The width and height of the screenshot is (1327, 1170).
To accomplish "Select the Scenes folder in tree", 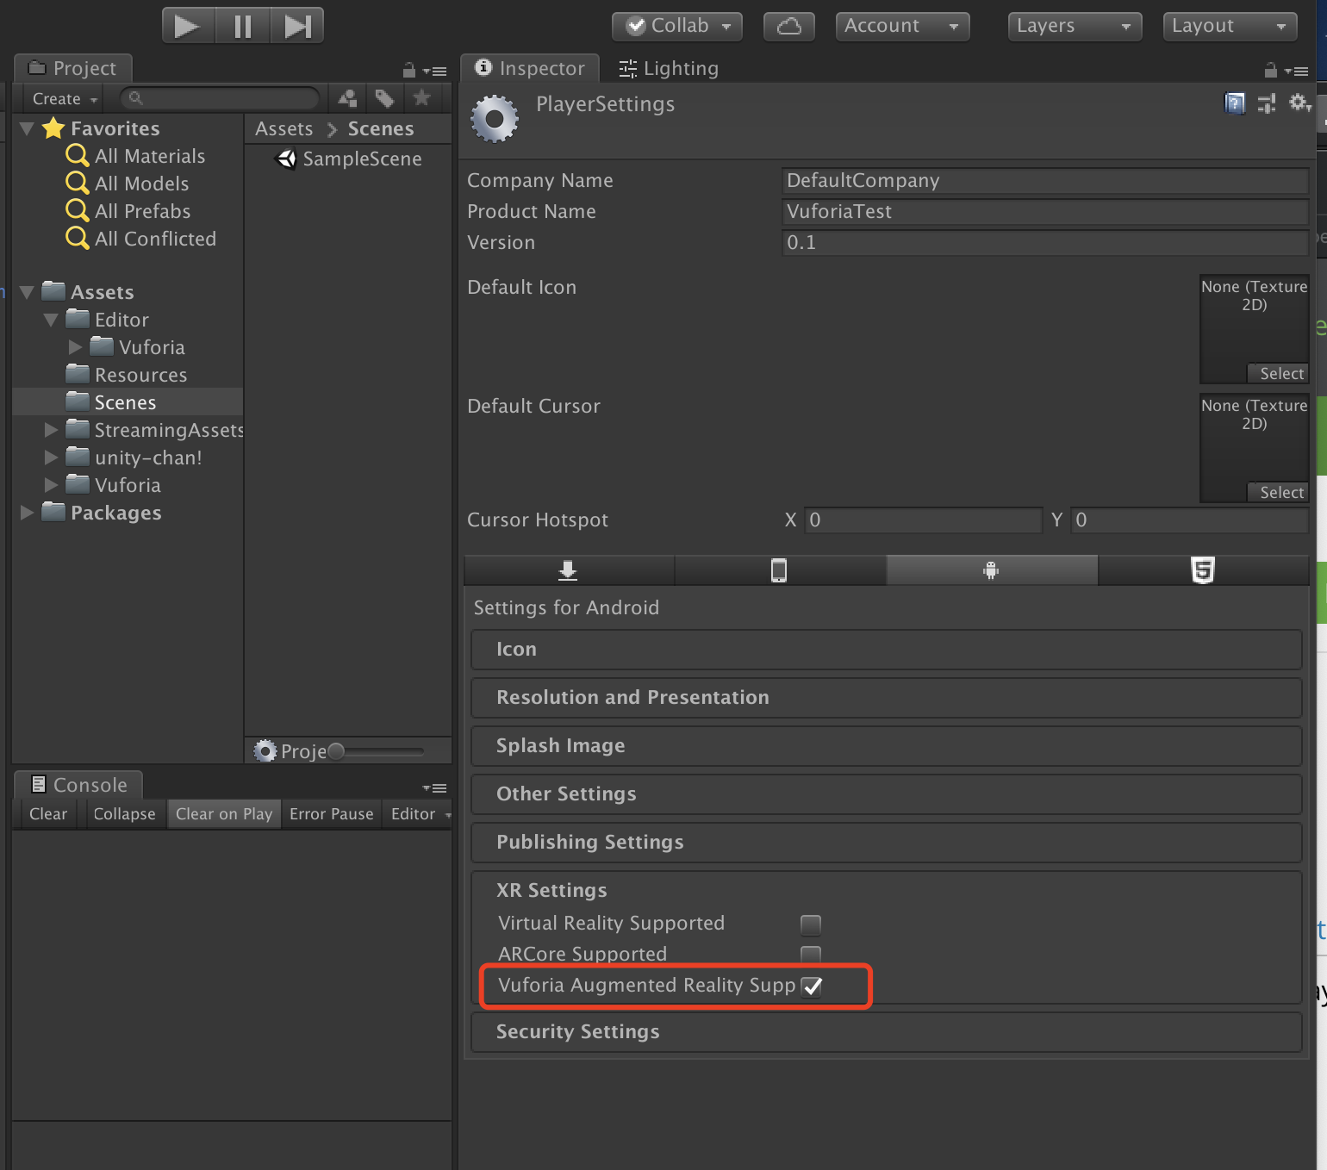I will tap(128, 402).
